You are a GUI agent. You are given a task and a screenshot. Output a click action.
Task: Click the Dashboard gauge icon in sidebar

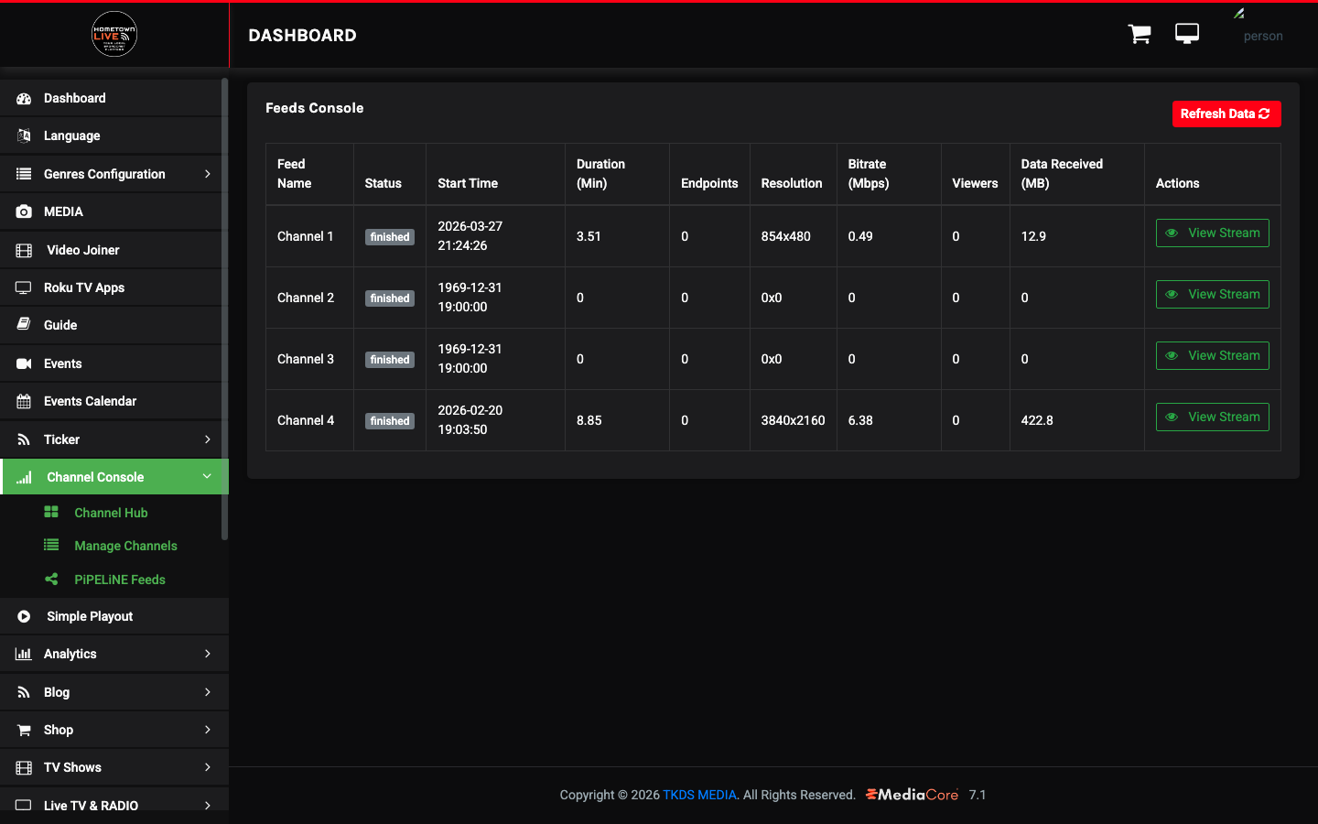point(24,98)
